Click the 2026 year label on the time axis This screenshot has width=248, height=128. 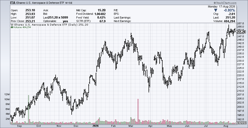tap(95, 126)
